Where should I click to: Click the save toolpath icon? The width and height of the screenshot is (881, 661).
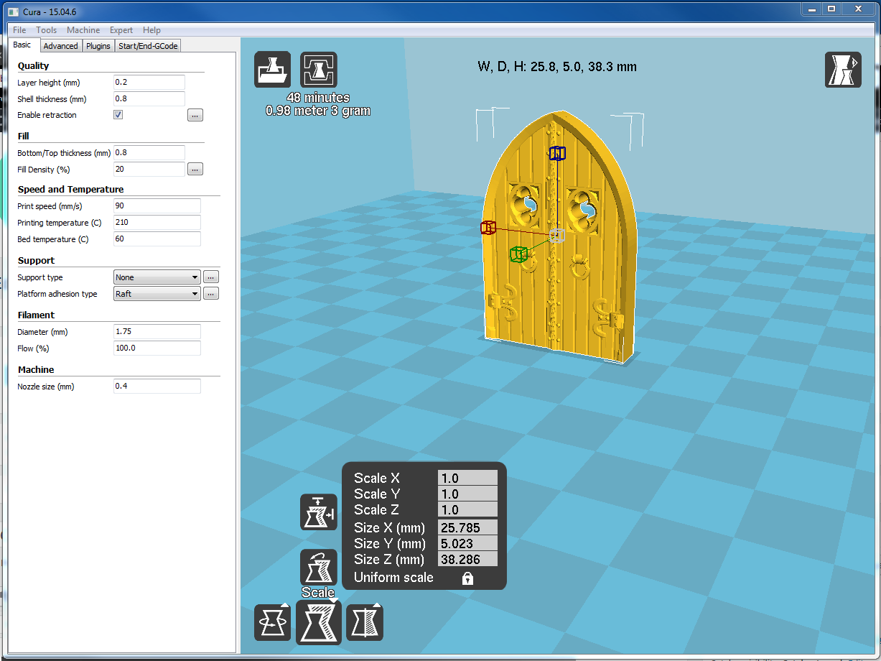pyautogui.click(x=318, y=70)
